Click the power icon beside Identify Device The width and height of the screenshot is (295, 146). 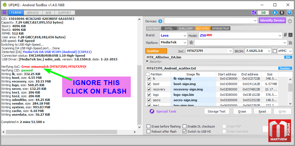(x=290, y=21)
